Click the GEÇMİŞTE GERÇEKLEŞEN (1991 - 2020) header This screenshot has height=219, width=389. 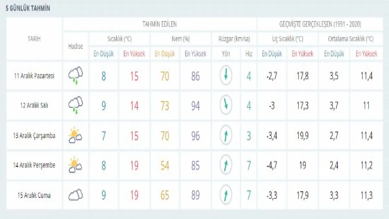click(x=320, y=24)
